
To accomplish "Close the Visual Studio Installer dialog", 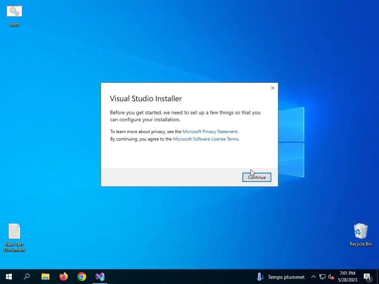I will coord(273,88).
